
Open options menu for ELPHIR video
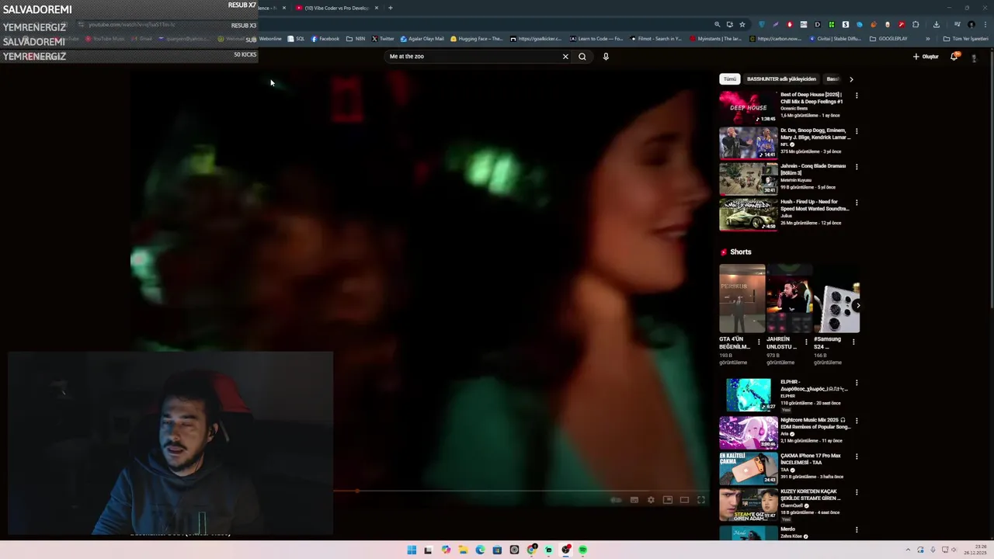857,383
